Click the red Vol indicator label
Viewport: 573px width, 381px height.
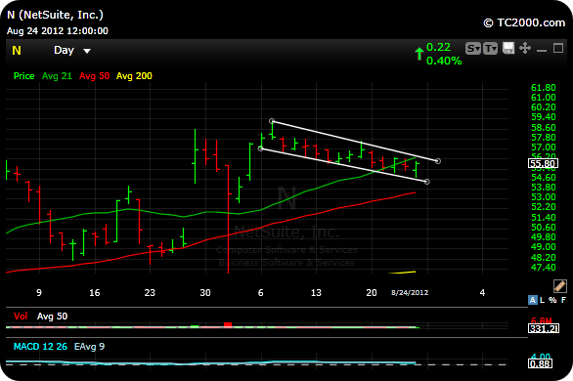pos(21,317)
